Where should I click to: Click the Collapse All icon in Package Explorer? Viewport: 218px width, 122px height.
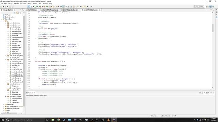(14, 13)
